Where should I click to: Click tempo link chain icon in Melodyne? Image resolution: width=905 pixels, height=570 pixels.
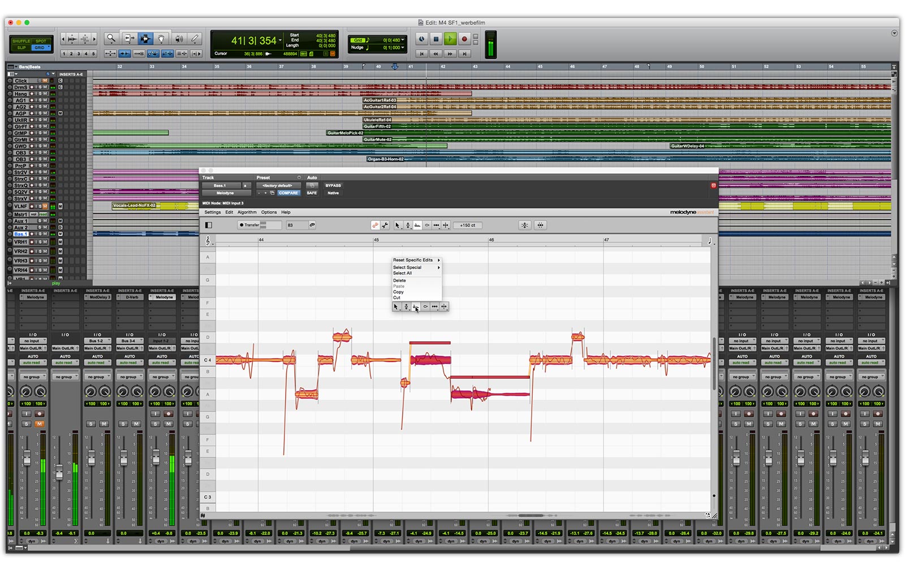click(312, 225)
